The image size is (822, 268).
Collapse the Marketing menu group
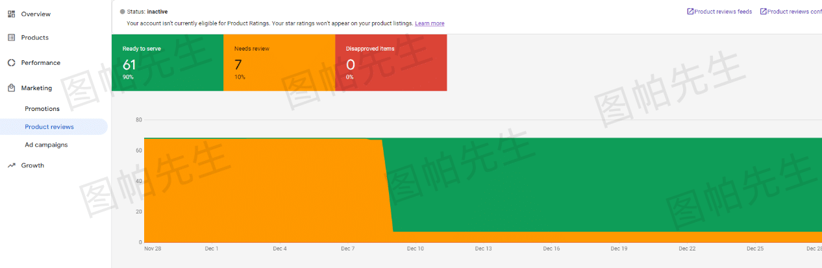(x=36, y=88)
